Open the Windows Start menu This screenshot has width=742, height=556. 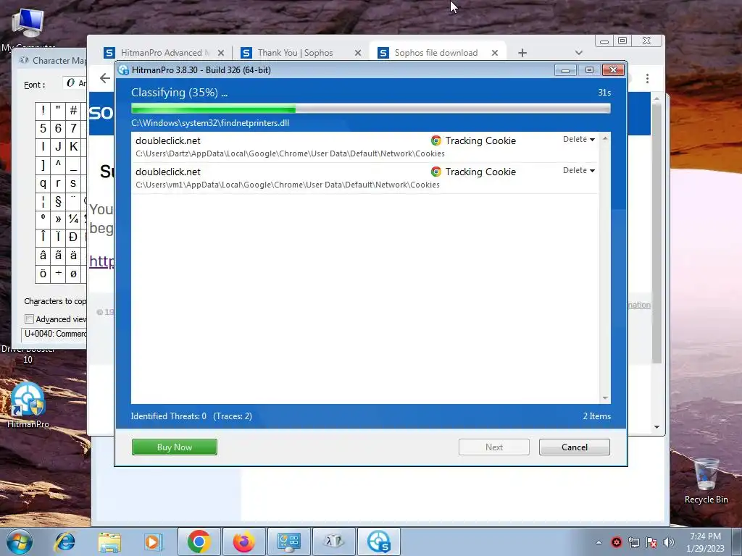coord(18,542)
